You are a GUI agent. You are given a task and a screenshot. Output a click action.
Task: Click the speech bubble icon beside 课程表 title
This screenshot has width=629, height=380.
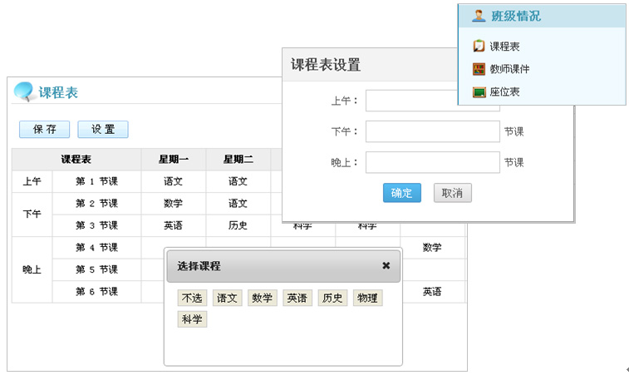(24, 92)
